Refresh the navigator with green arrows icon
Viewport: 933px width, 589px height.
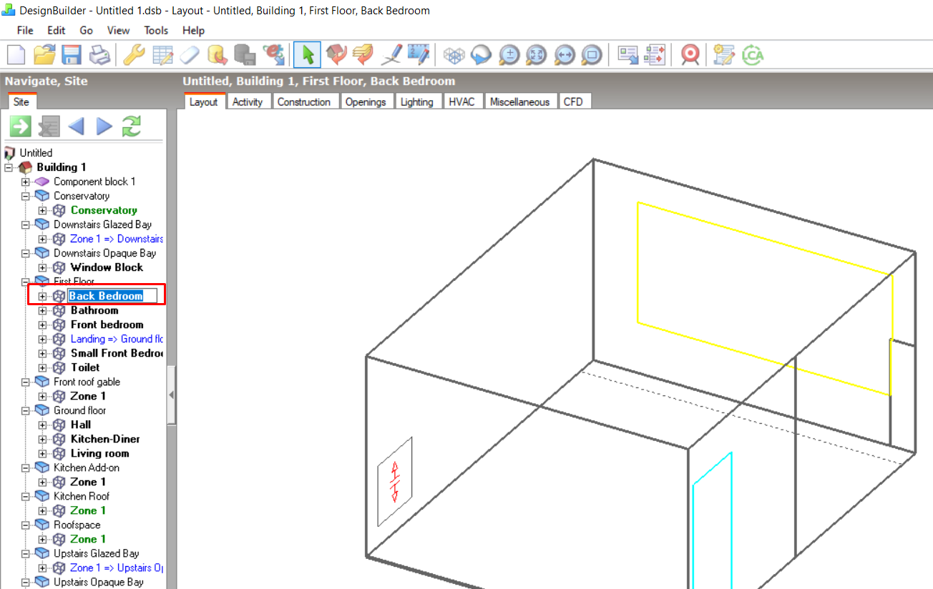tap(132, 127)
